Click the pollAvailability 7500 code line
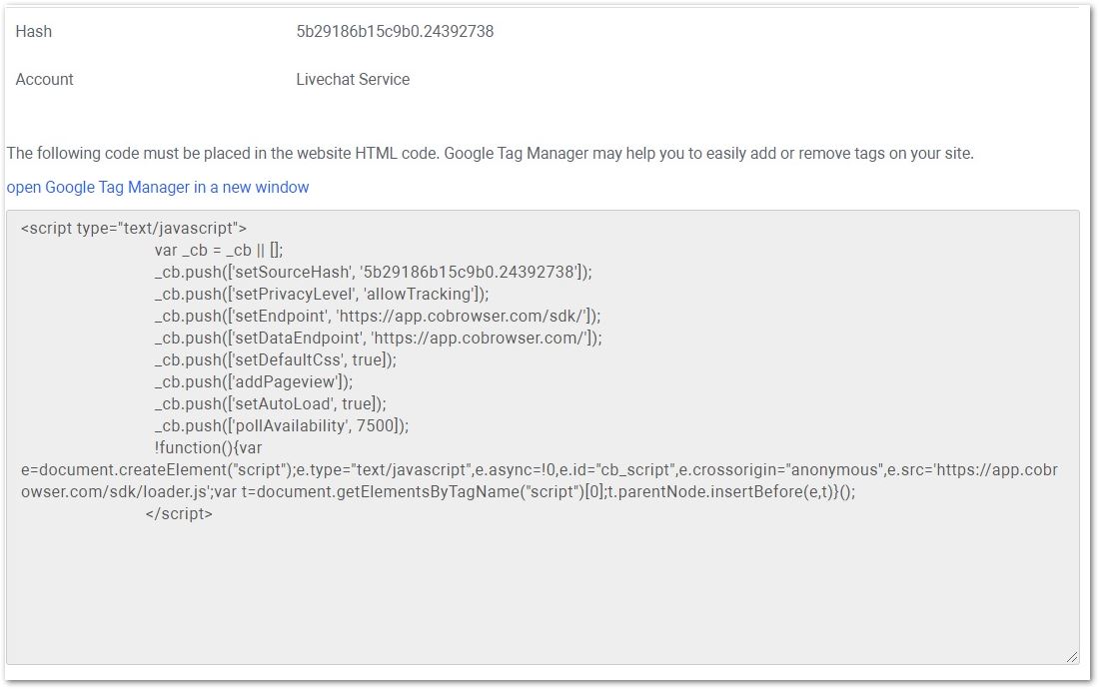 [x=281, y=425]
